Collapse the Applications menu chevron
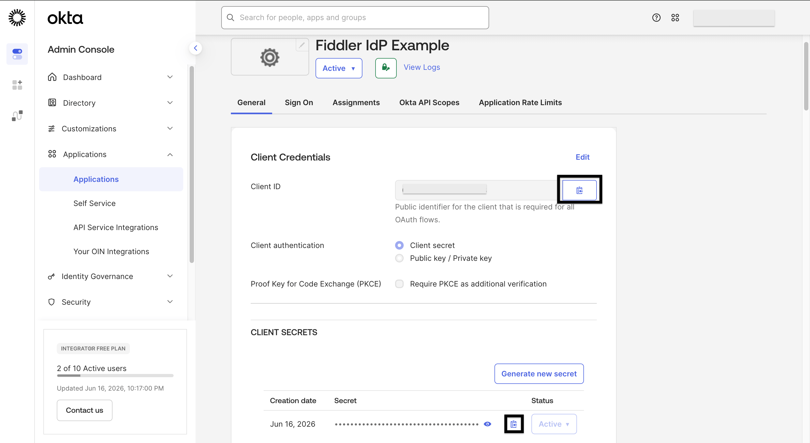Viewport: 810px width, 443px height. coord(170,154)
